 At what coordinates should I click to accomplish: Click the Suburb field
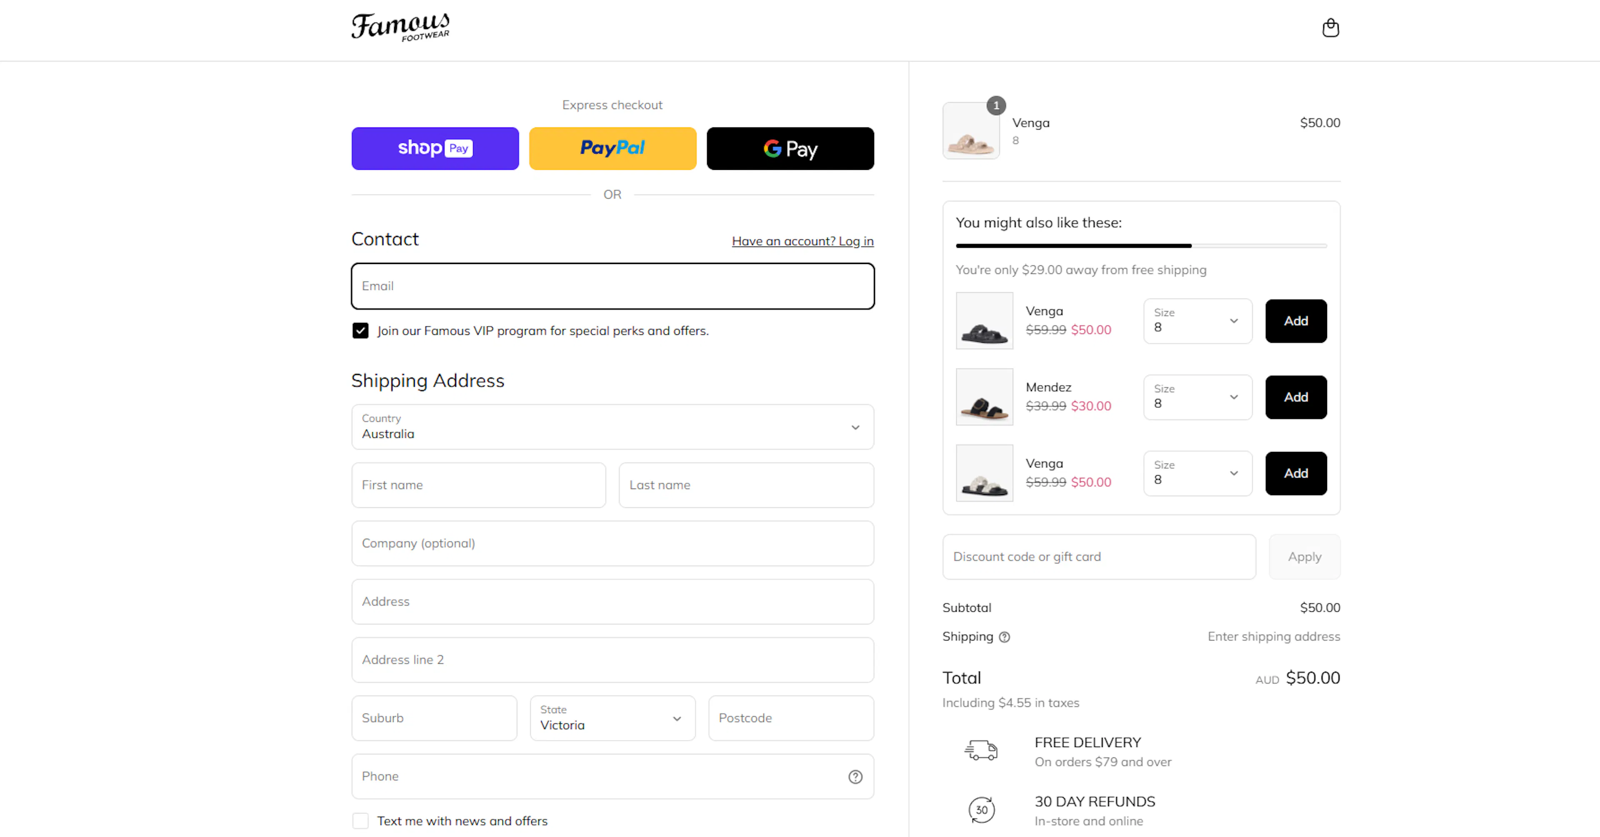(434, 718)
